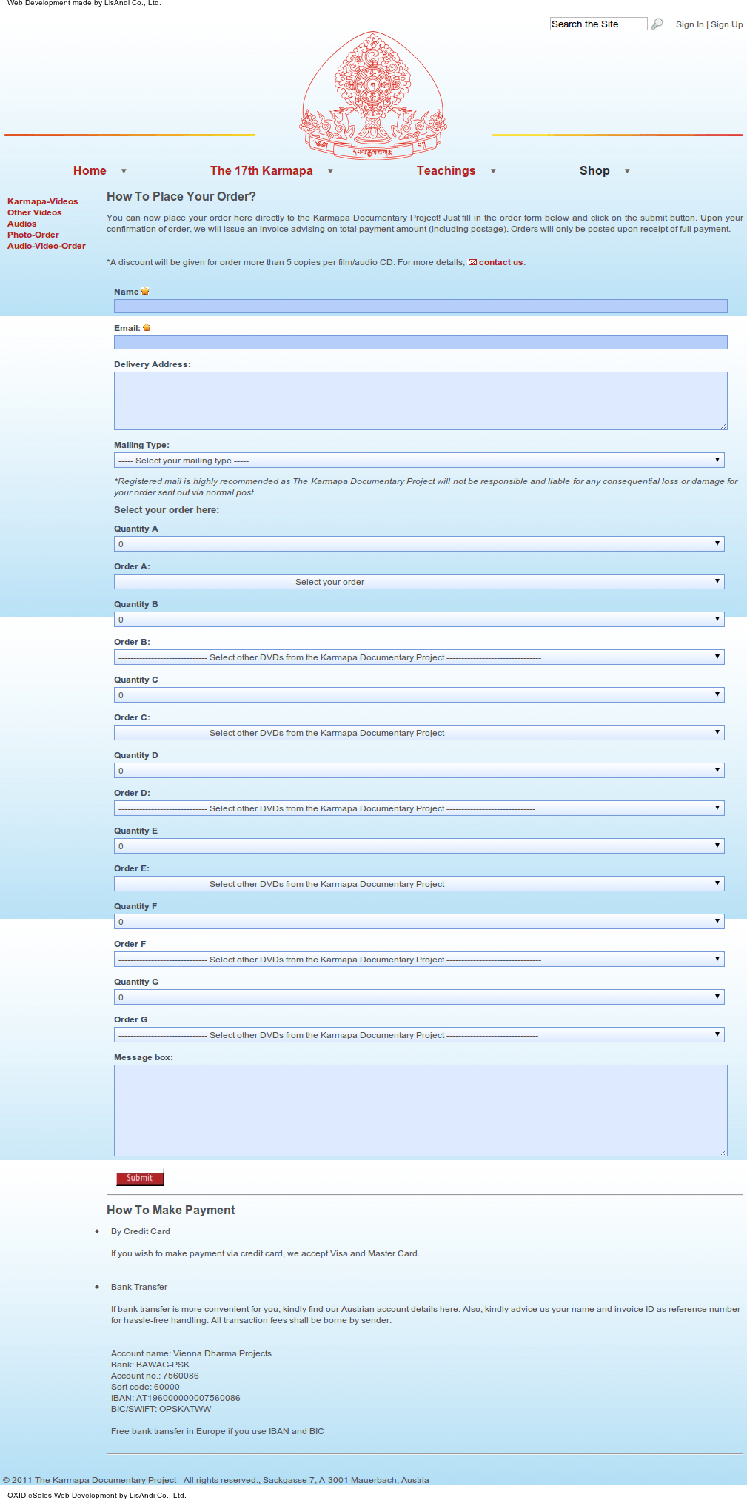Open the Teachings menu

coord(446,170)
